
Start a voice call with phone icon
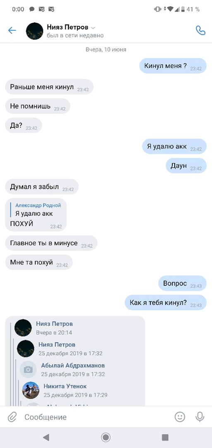[200, 30]
